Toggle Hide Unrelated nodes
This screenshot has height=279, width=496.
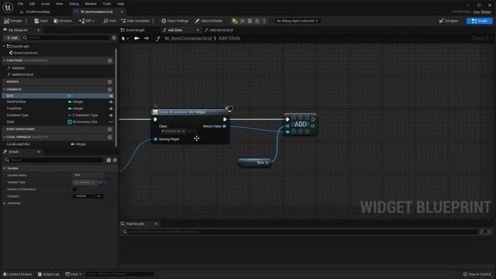(x=135, y=21)
